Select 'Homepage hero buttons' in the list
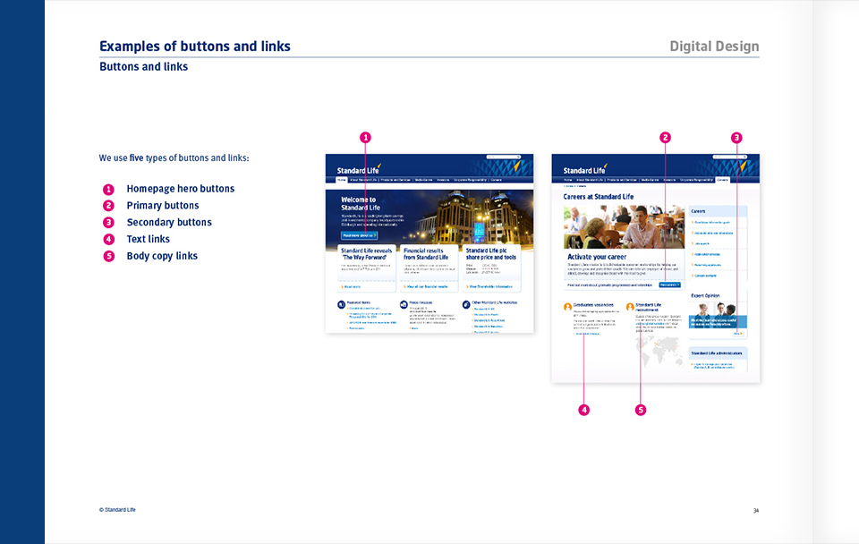The width and height of the screenshot is (859, 544). point(180,189)
